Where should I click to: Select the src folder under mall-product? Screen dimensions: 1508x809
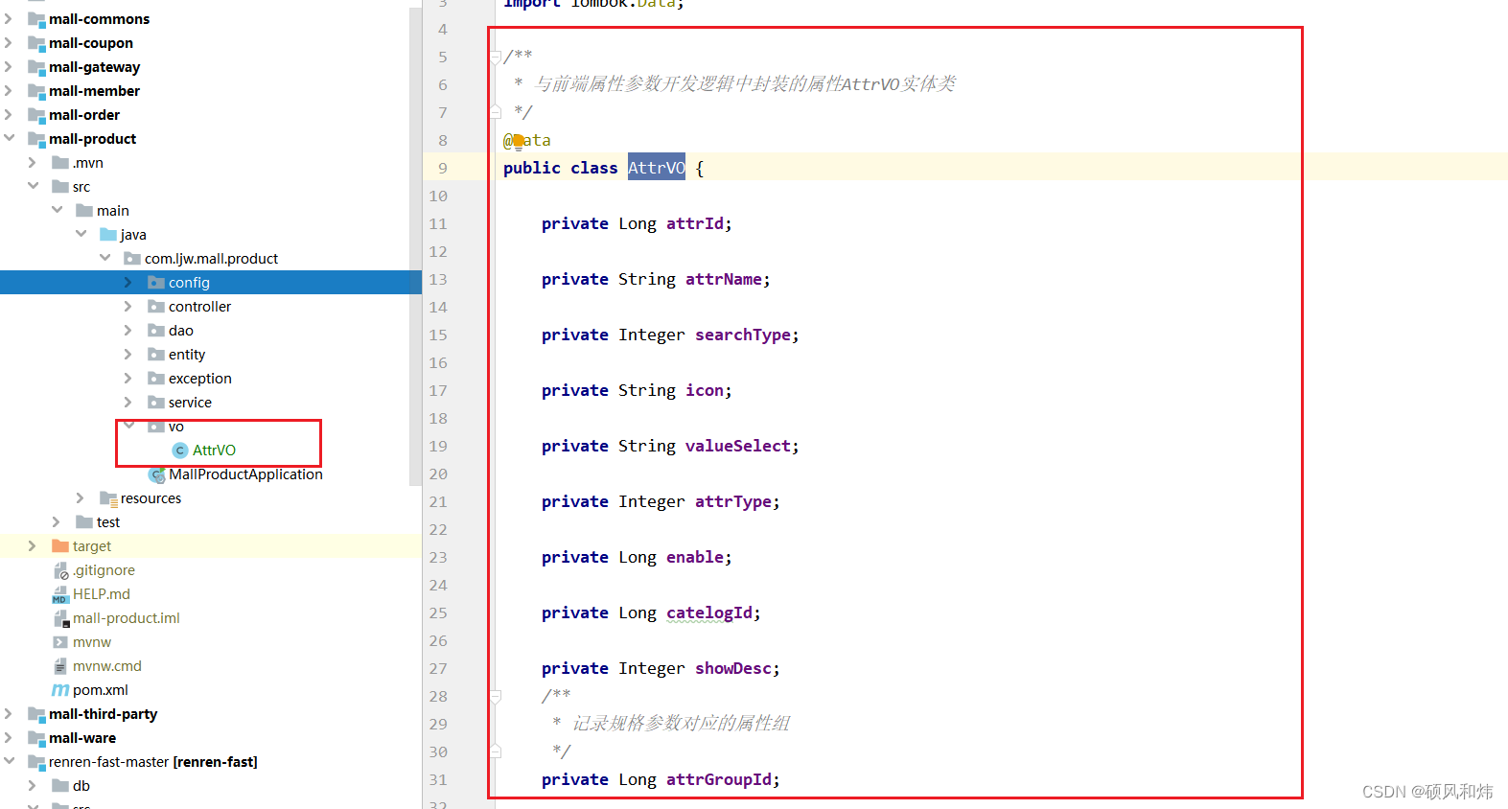81,187
